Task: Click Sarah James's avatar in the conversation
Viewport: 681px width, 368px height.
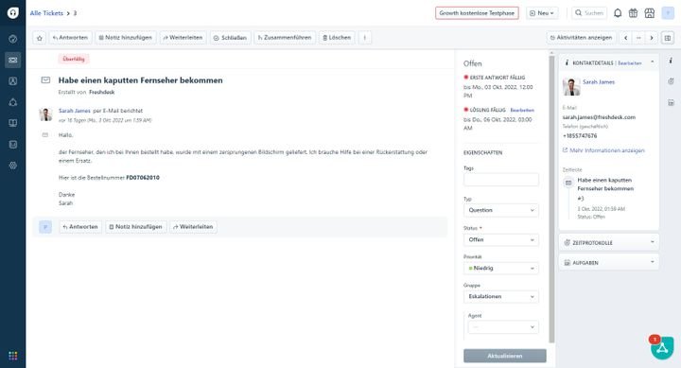Action: (45, 114)
